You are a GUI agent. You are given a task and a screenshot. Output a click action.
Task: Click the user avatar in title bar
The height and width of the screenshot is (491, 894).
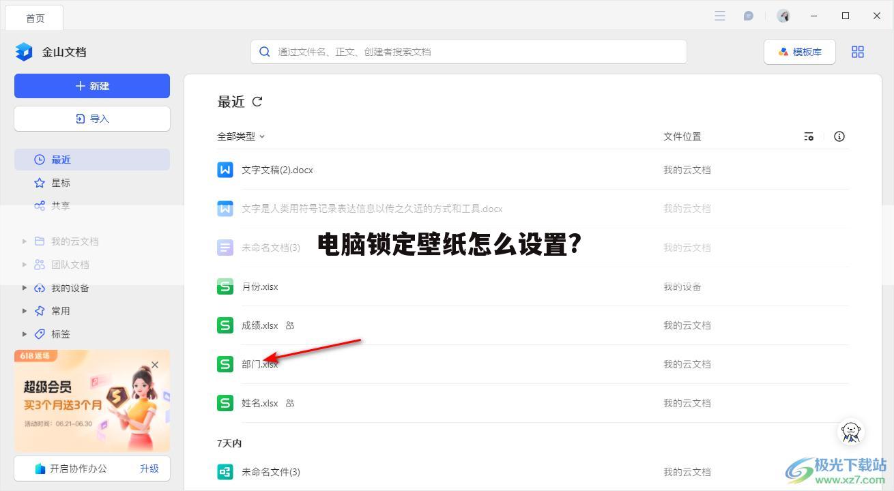(x=783, y=16)
